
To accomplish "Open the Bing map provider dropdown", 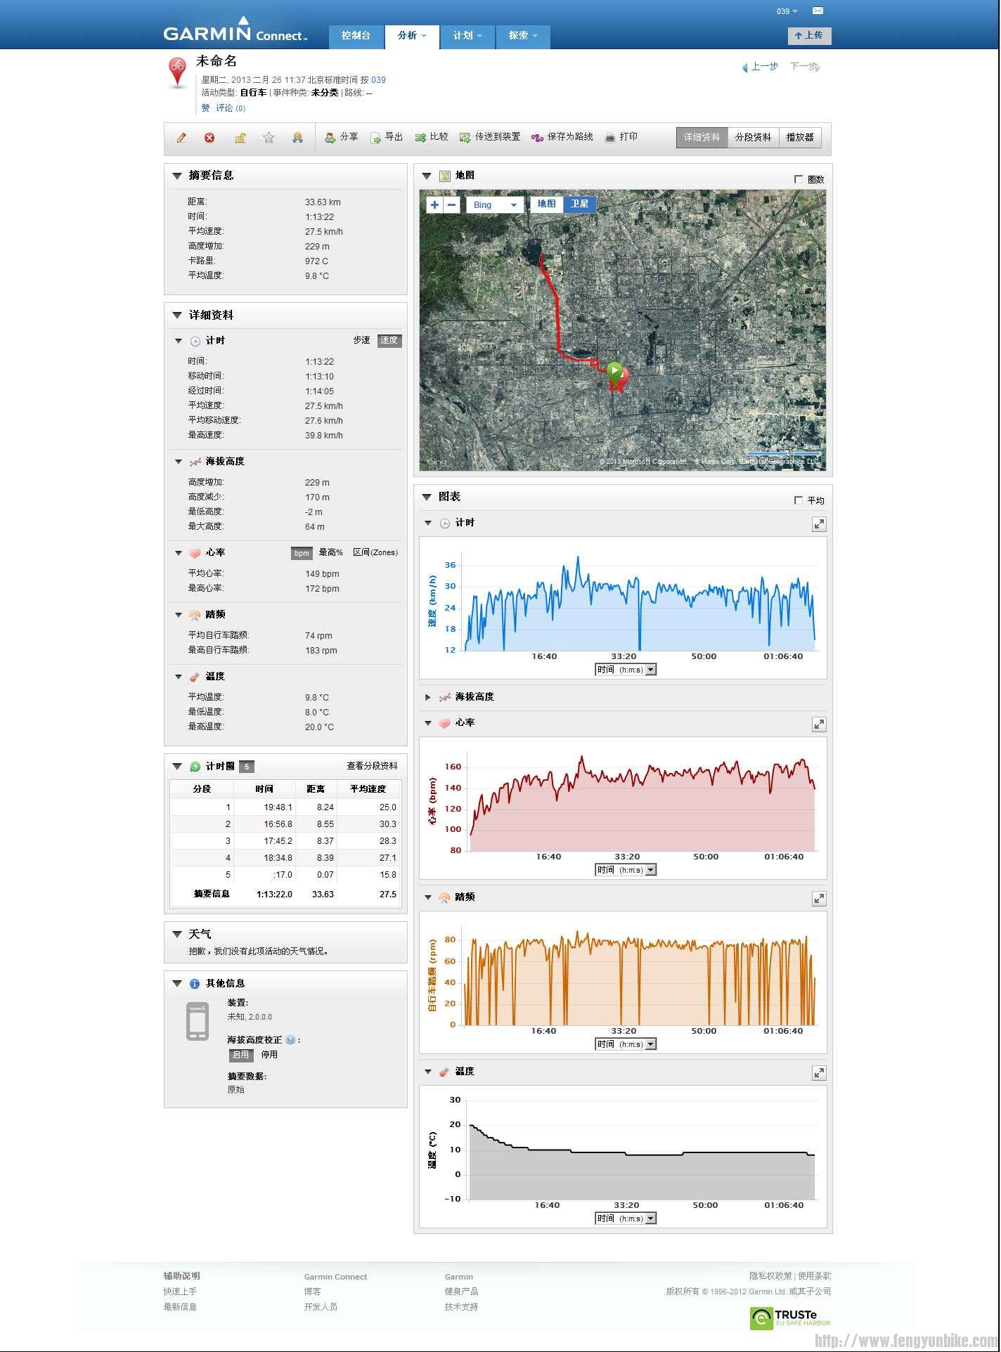I will pos(496,205).
